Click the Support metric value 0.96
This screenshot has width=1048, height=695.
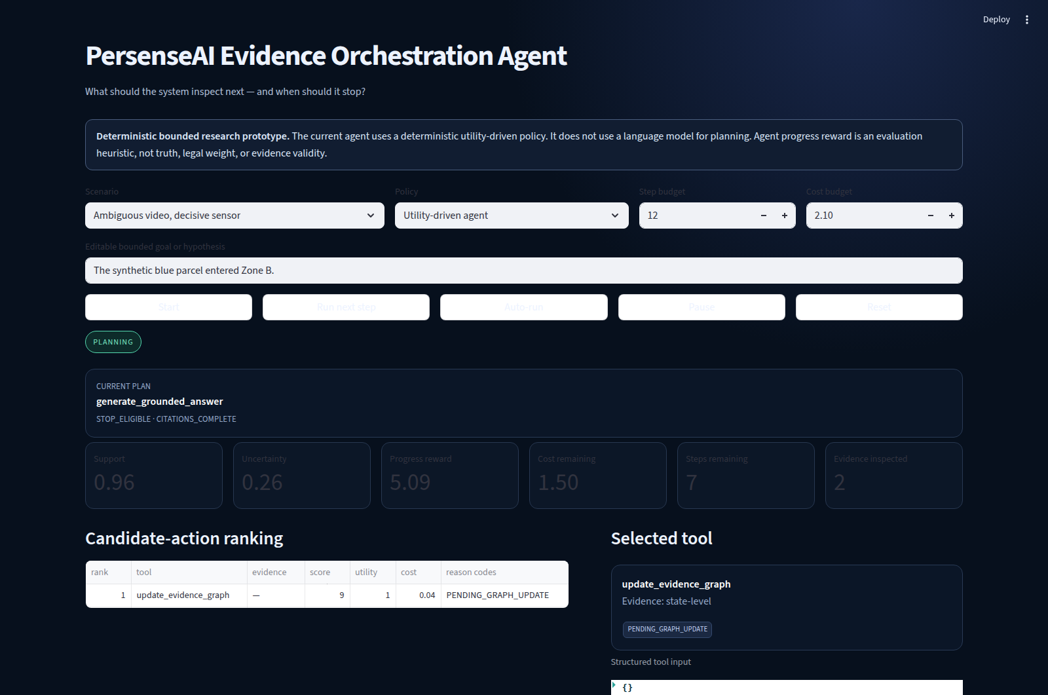[x=114, y=483]
